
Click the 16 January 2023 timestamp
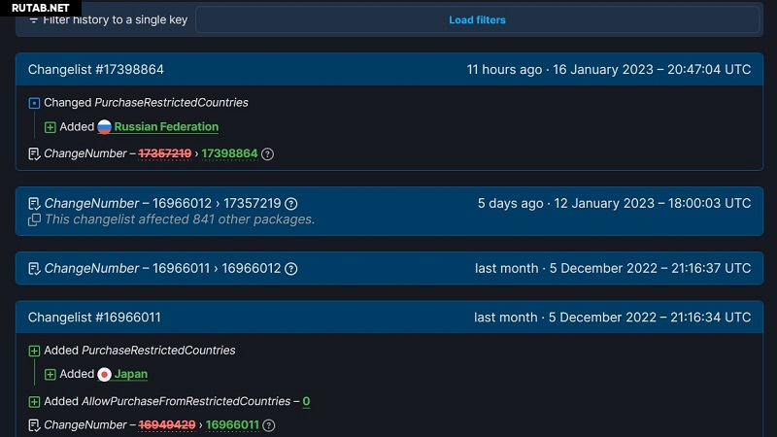coord(608,70)
